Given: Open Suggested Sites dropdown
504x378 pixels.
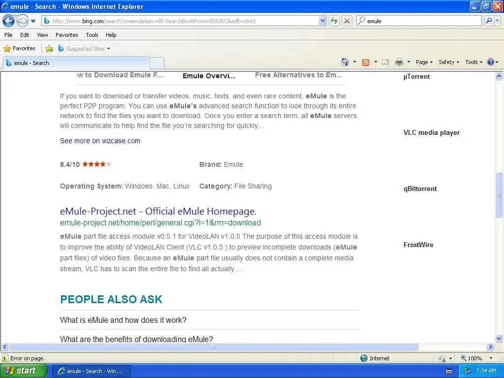Looking at the screenshot, I should click(x=84, y=49).
